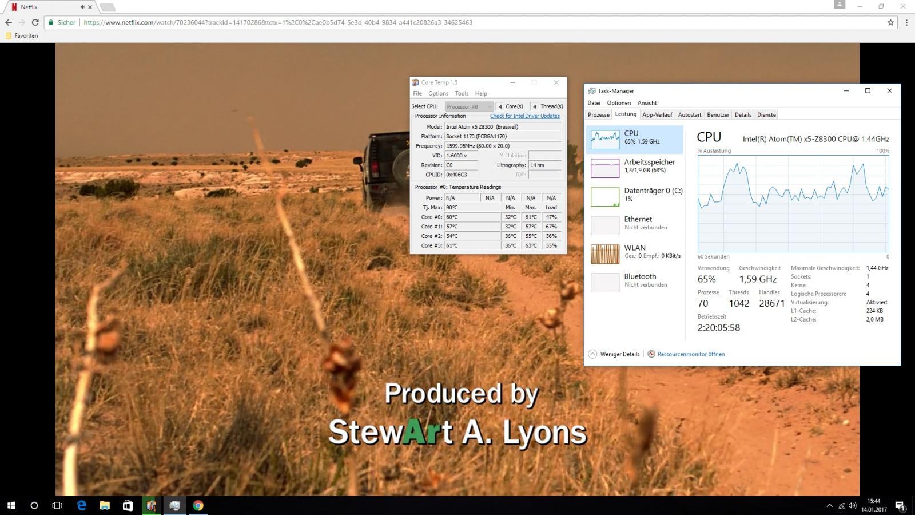Expand the Select CPU Processor #0 dropdown
Viewport: 915px width, 515px height.
tap(469, 106)
